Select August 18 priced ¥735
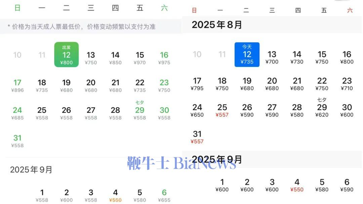Screen dimensions: 363x204 pos(42,86)
